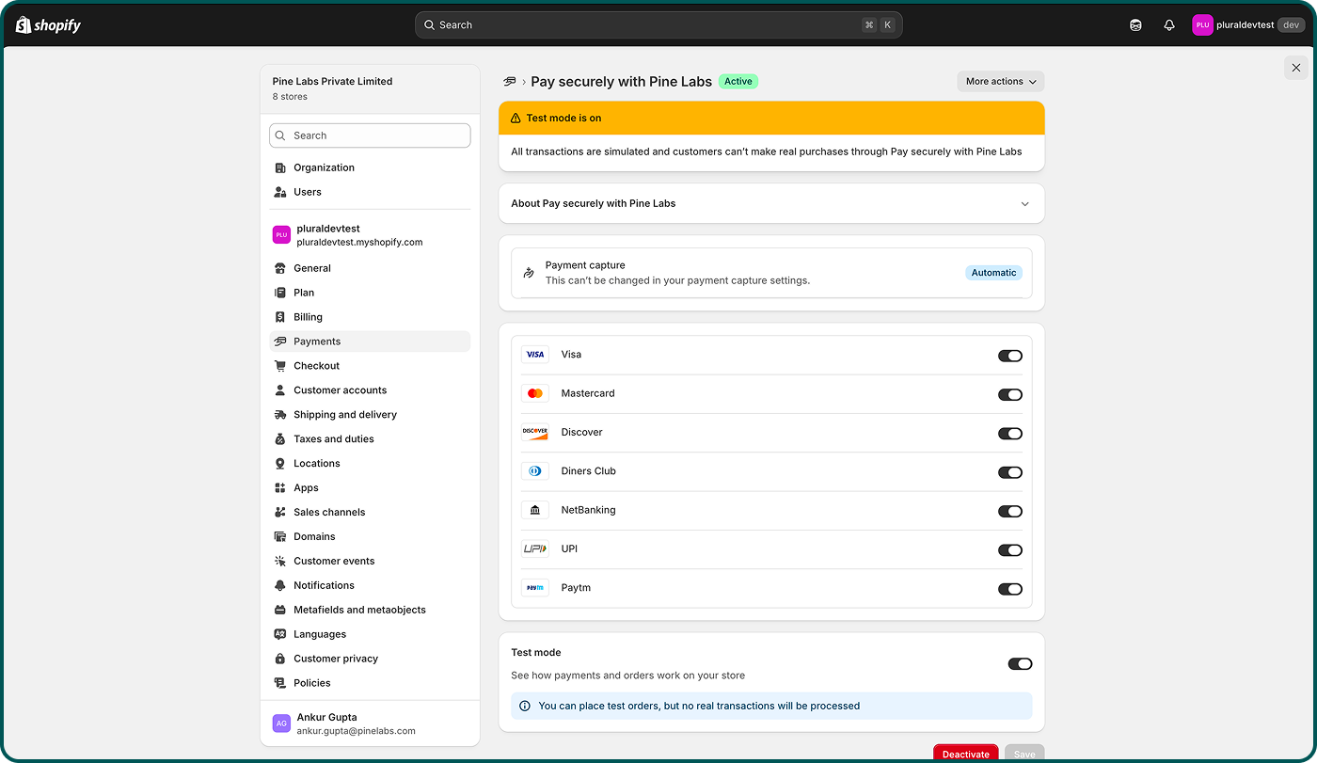Click the Apps grid icon

pyautogui.click(x=279, y=488)
